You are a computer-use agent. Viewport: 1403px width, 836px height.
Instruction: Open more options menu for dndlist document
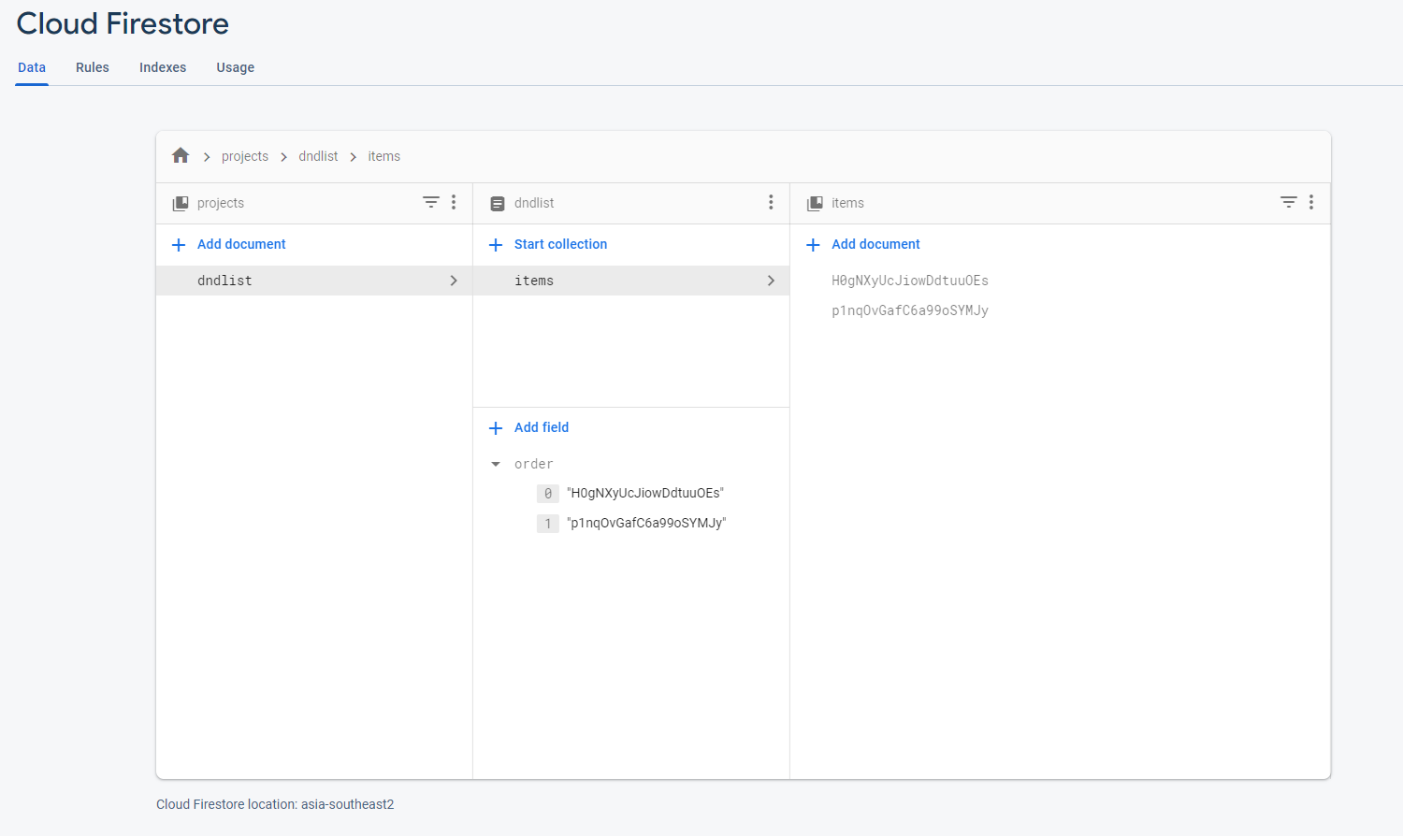click(771, 202)
